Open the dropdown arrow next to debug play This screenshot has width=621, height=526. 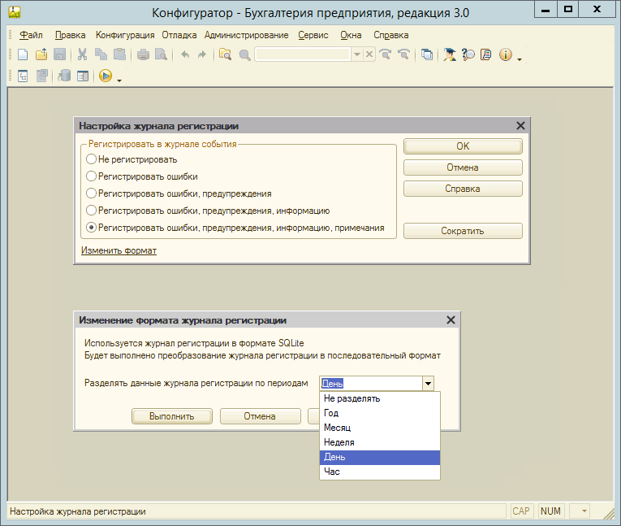[x=119, y=81]
